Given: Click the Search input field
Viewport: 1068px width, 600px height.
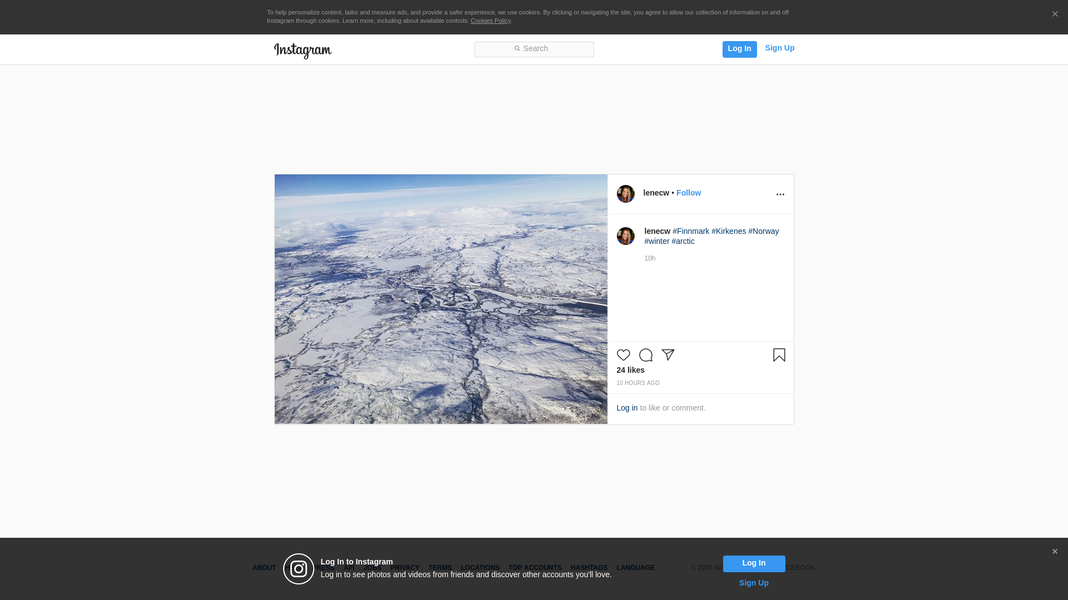Looking at the screenshot, I should point(534,49).
